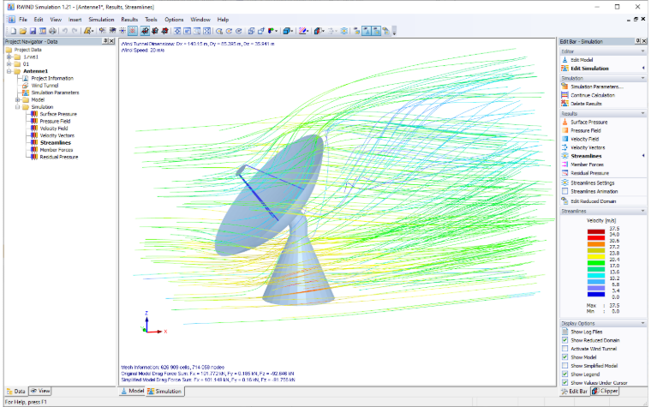Select Simulation Parameters in navigator tree

55,93
